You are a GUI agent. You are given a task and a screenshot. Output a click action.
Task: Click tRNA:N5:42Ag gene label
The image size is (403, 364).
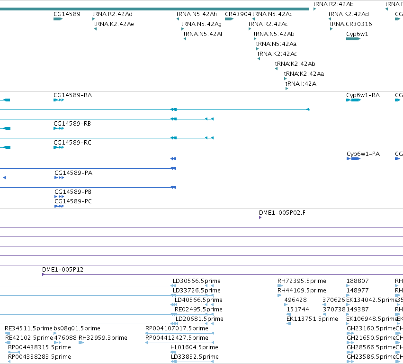(201, 24)
